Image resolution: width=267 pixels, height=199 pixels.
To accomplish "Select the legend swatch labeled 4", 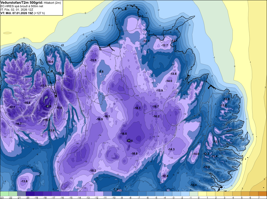I will (237, 194).
